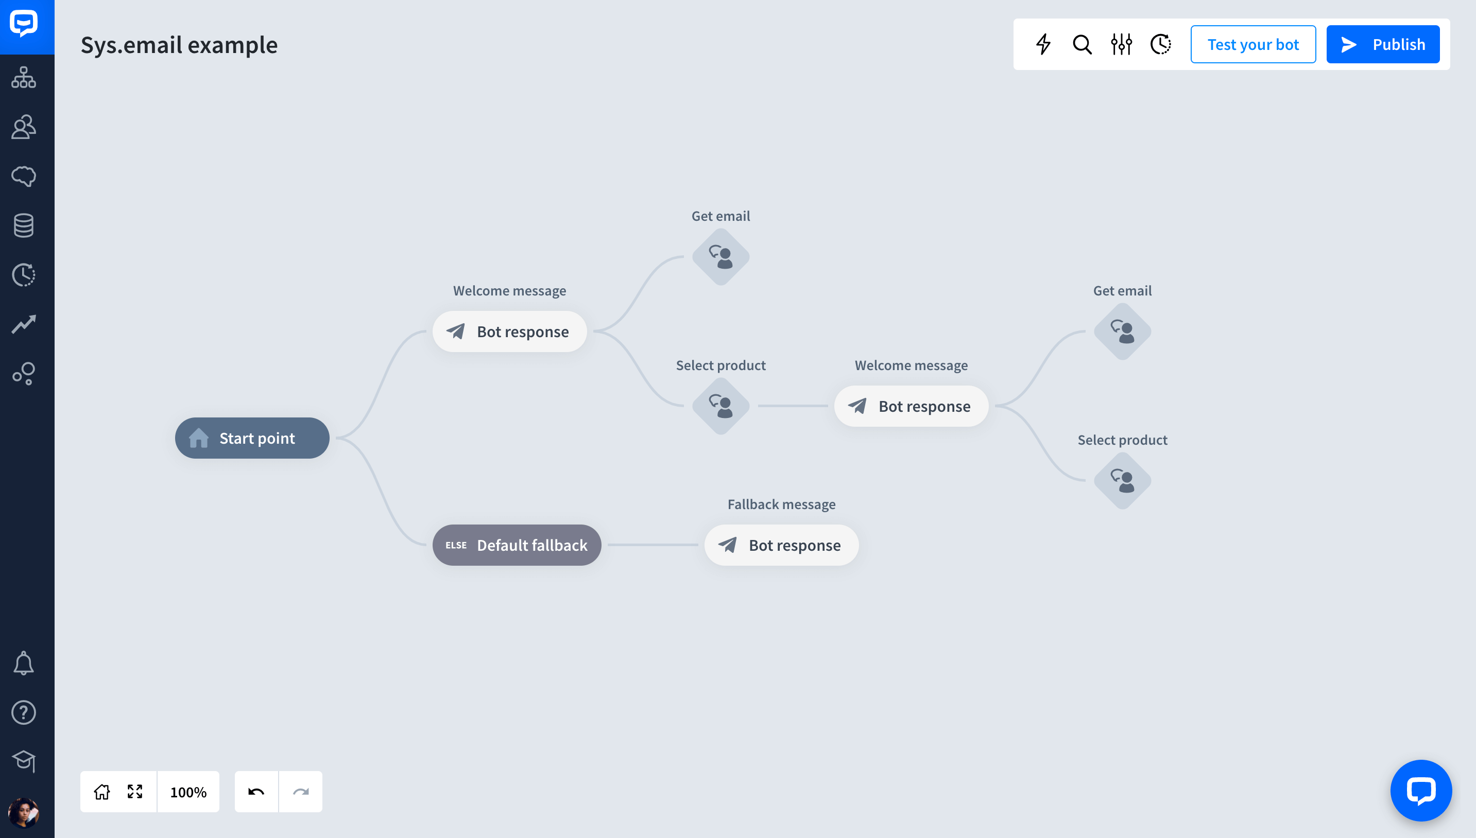Reset view with the home icon
This screenshot has width=1476, height=838.
(x=102, y=791)
